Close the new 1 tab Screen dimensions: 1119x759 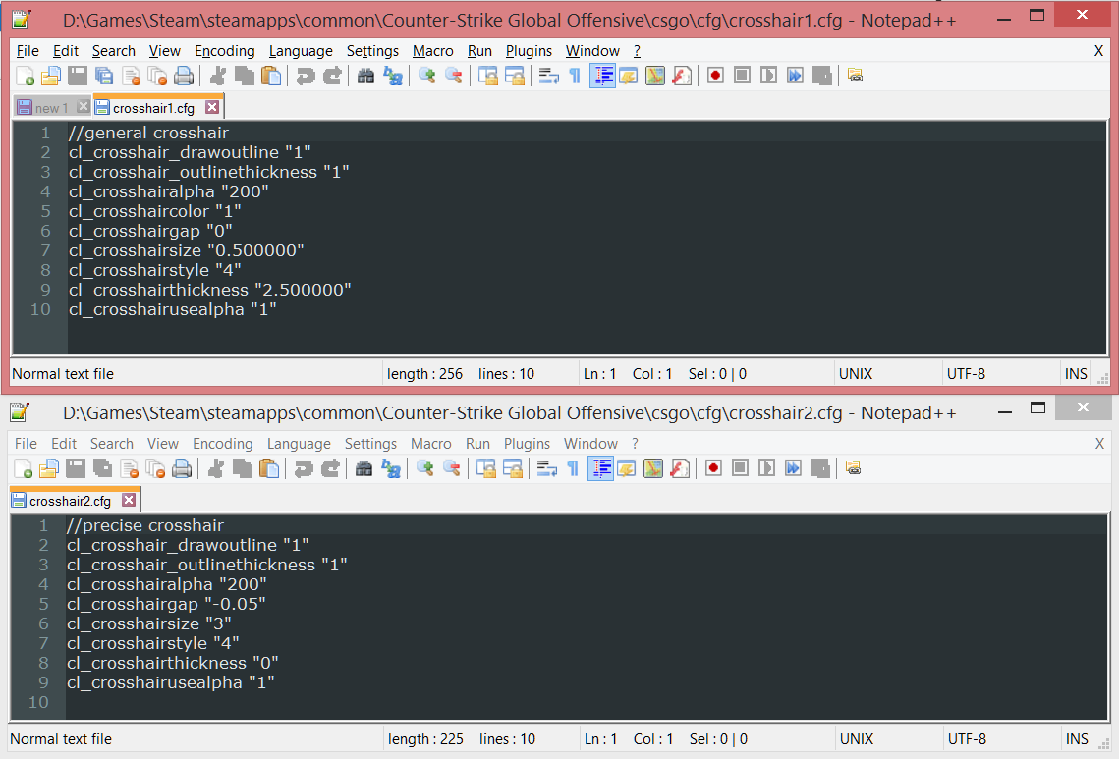point(83,107)
